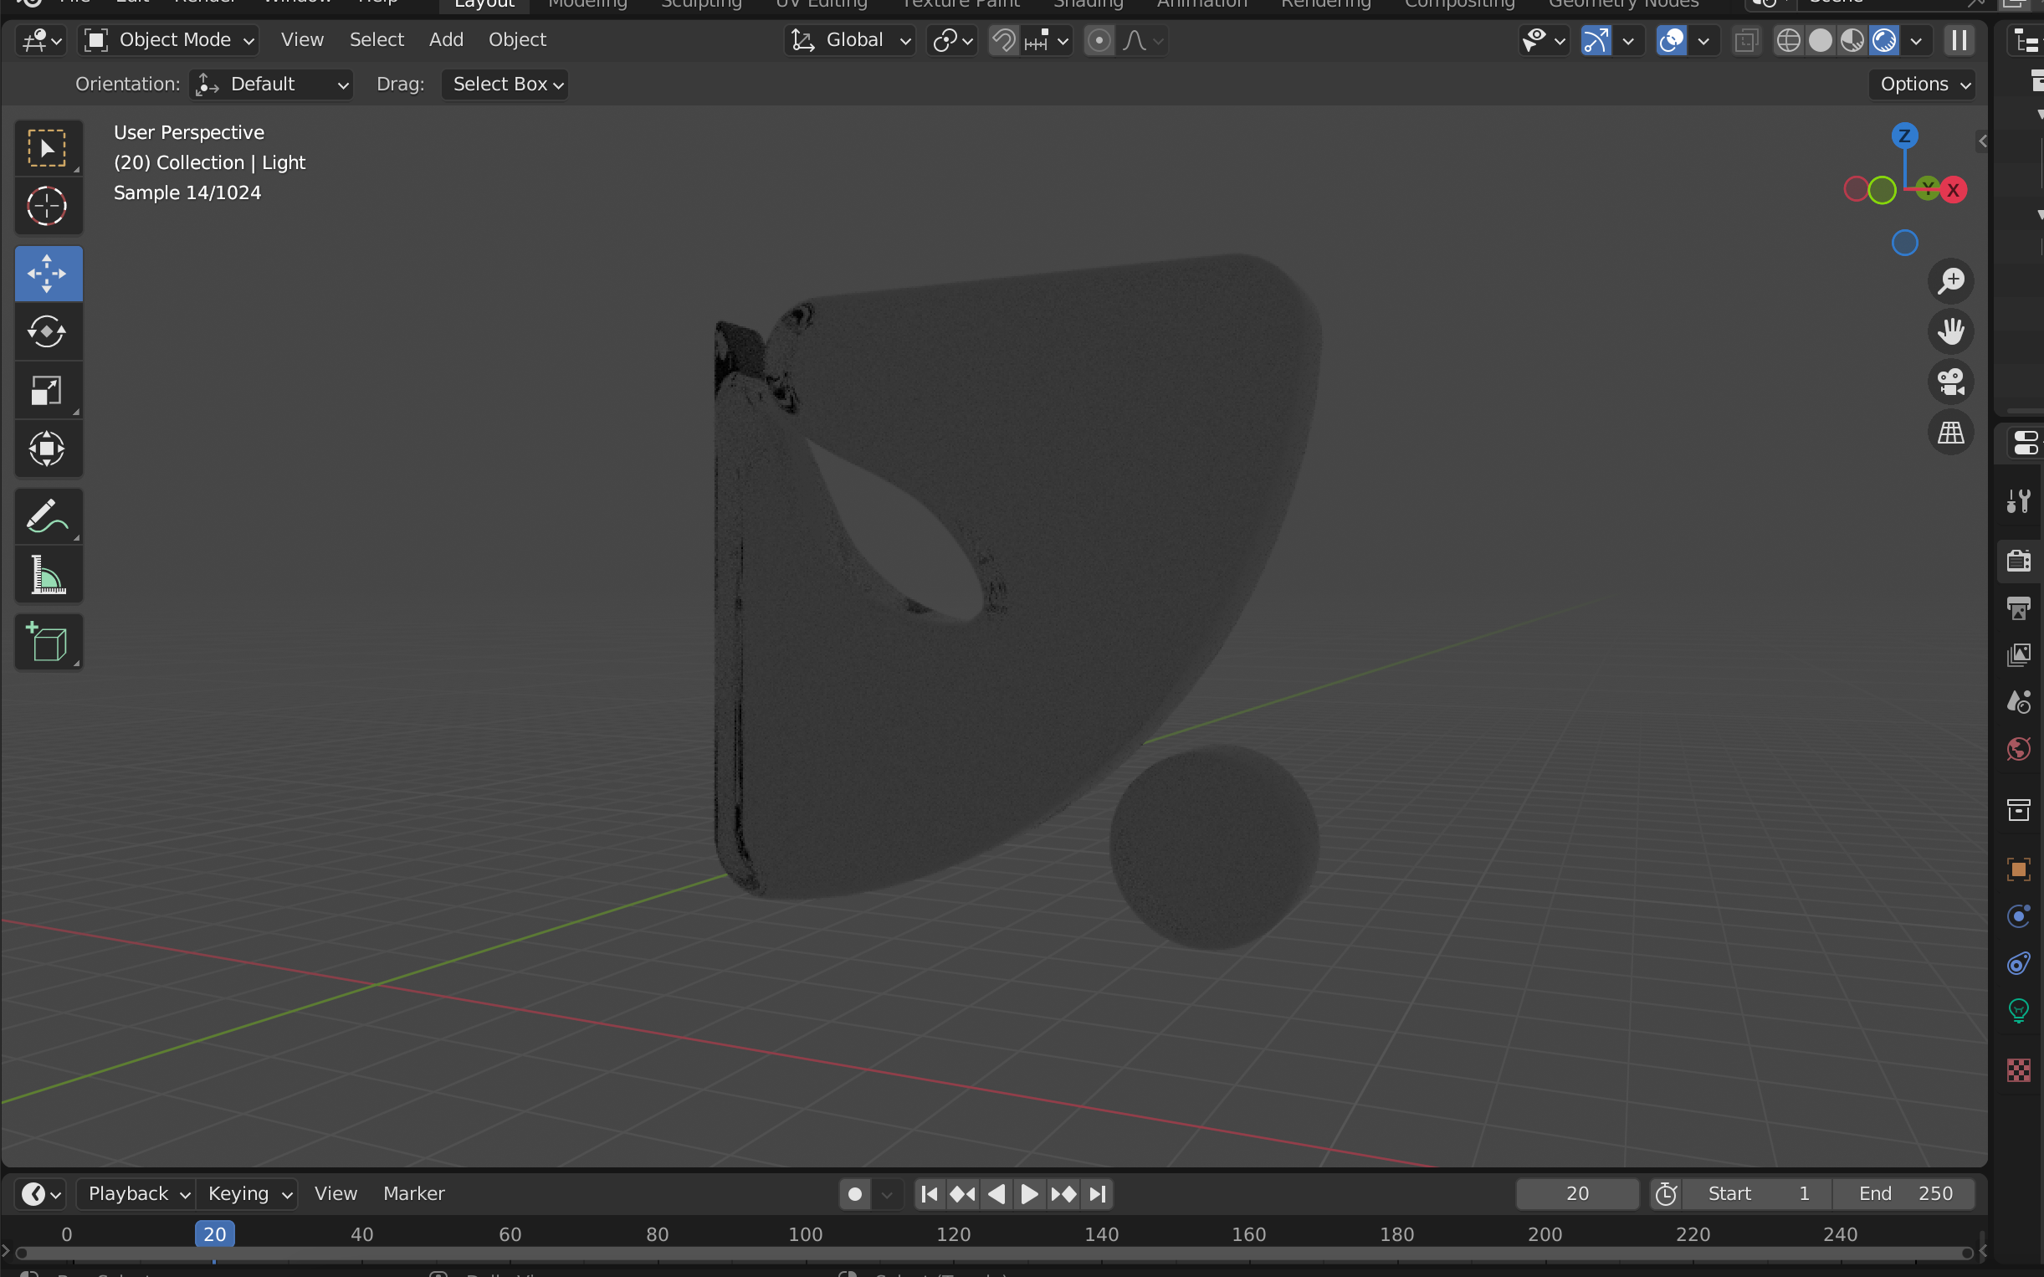Expand the viewport Options menu
The width and height of the screenshot is (2044, 1277).
(x=1923, y=84)
